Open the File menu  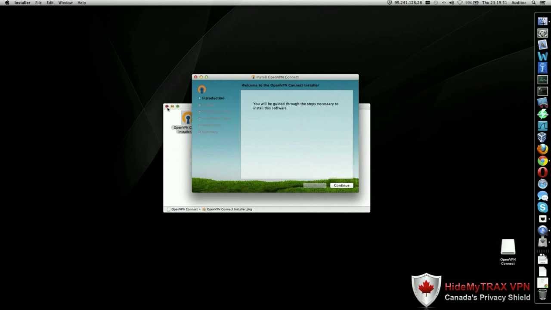tap(38, 3)
